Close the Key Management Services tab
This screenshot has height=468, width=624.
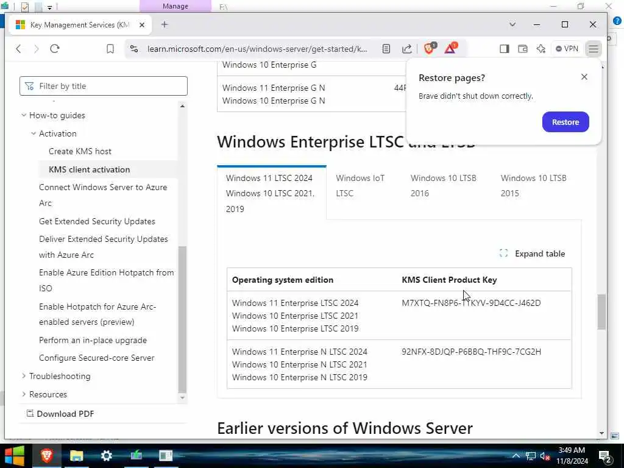click(141, 24)
